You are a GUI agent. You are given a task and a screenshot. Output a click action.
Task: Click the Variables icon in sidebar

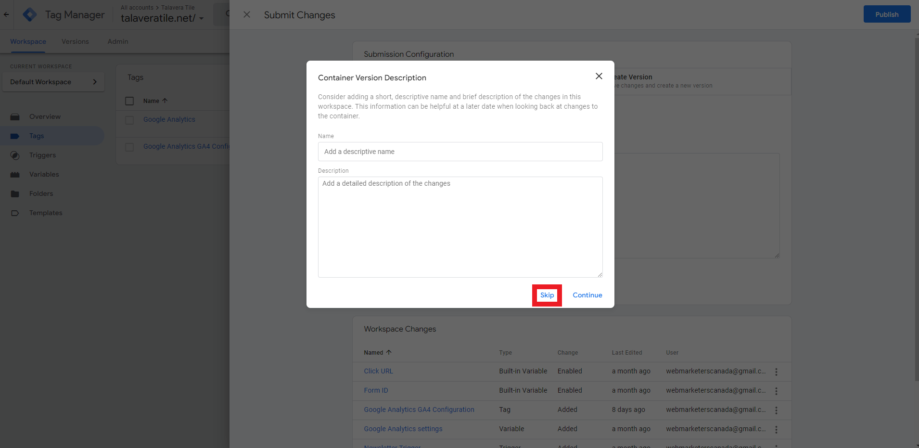(x=15, y=175)
